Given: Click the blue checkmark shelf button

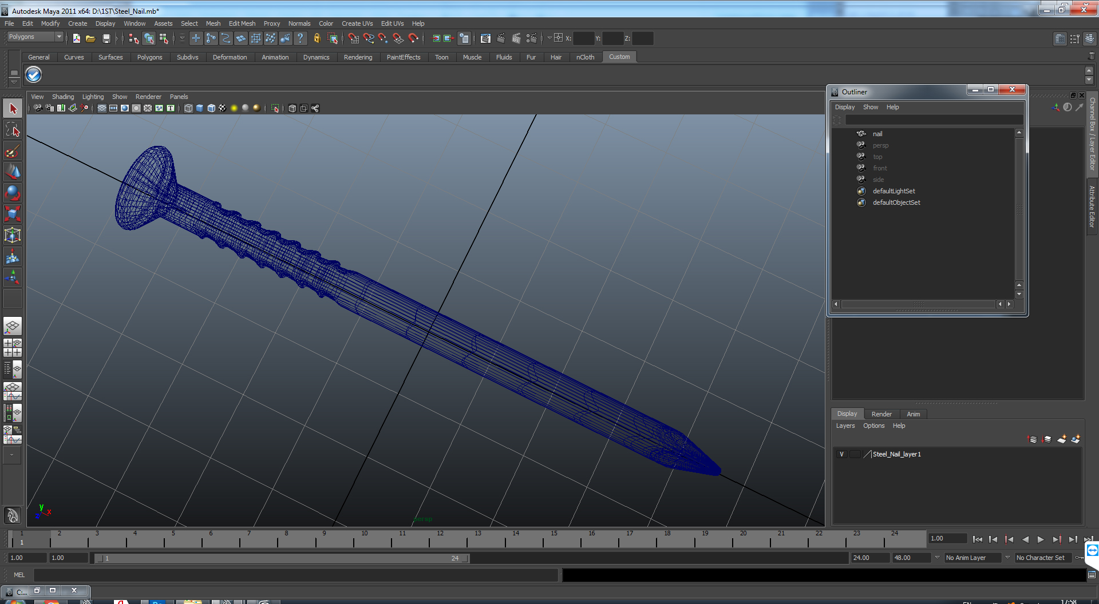Looking at the screenshot, I should (x=34, y=74).
